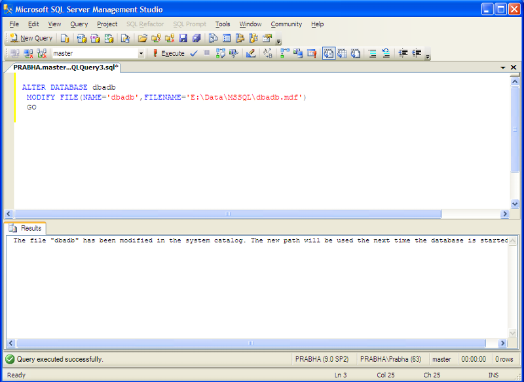Toggle Include Client Statistics
The height and width of the screenshot is (382, 524).
[298, 53]
